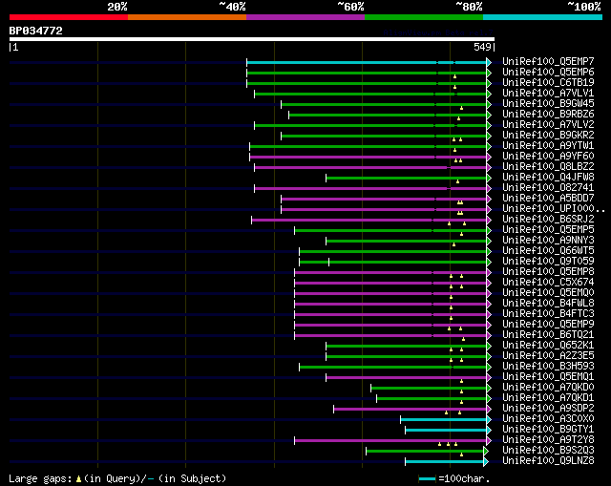Select the UniRef100_Q4JFW8 label
This screenshot has width=611, height=486.
tap(548, 178)
